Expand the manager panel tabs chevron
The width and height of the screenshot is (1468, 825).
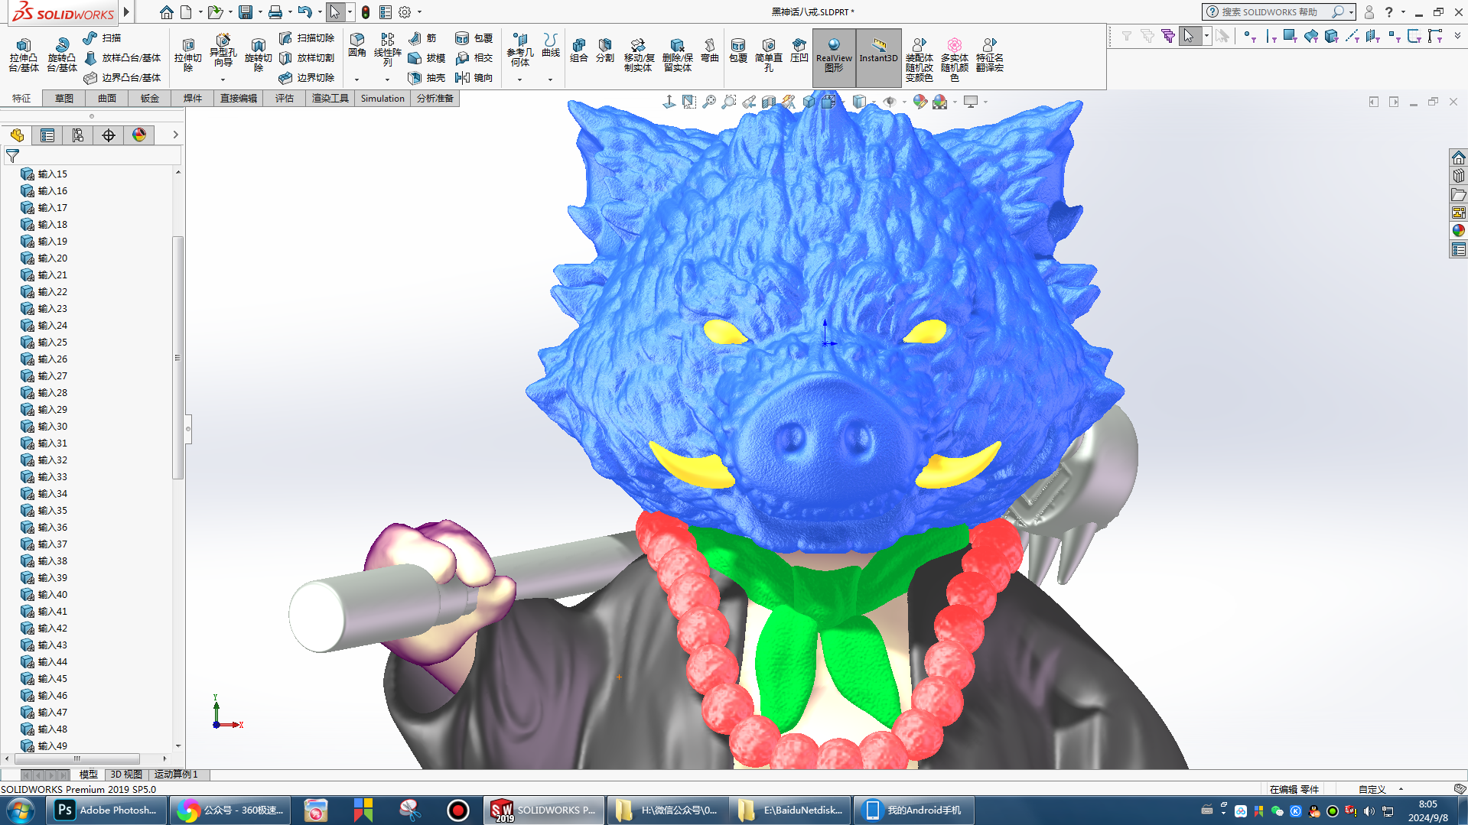175,135
